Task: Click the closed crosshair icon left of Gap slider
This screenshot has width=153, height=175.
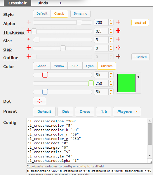Action: [x=29, y=48]
